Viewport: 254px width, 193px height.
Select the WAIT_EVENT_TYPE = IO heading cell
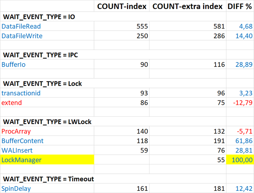(39, 17)
